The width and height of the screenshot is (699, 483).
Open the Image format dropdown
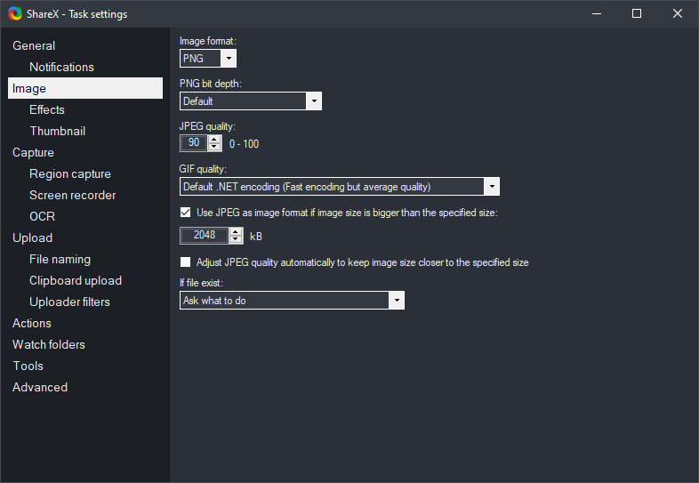coord(229,59)
